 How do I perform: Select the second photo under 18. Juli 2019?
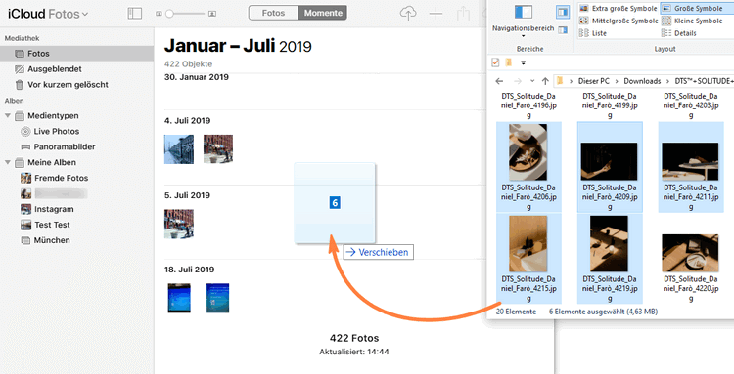(217, 298)
